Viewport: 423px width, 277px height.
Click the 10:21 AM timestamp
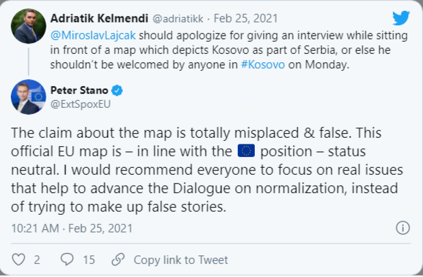(35, 228)
